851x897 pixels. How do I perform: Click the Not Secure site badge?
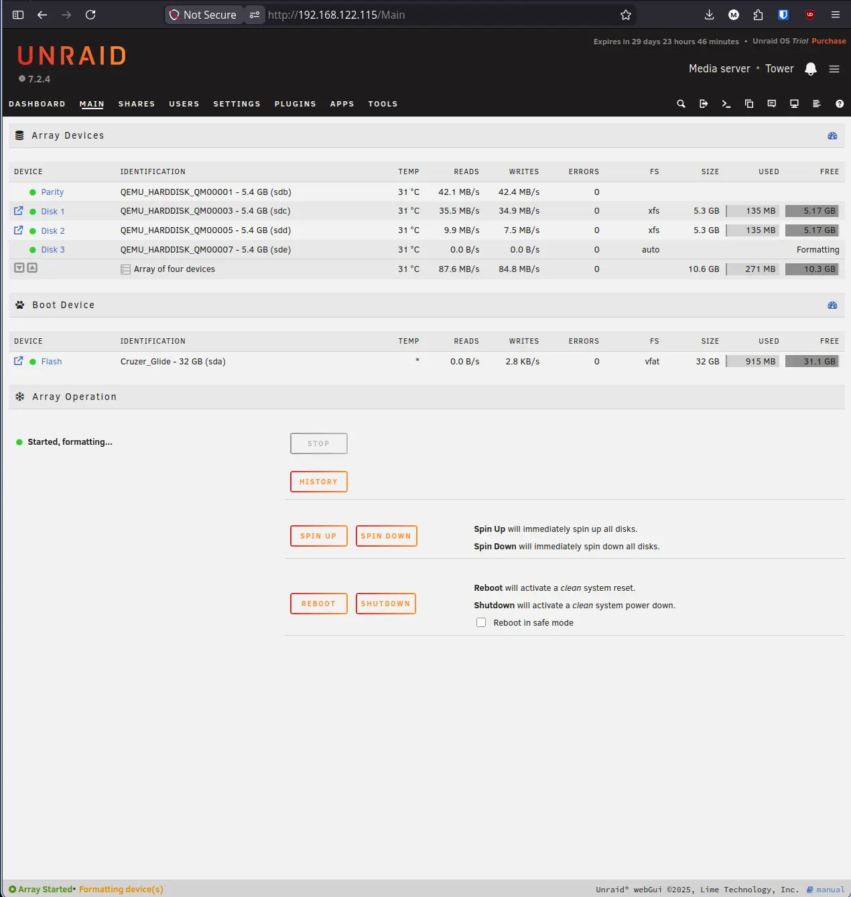coord(204,15)
